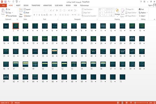156x104 pixels.
Task: Justify text in Paragraph group
Action: pyautogui.click(x=68, y=15)
